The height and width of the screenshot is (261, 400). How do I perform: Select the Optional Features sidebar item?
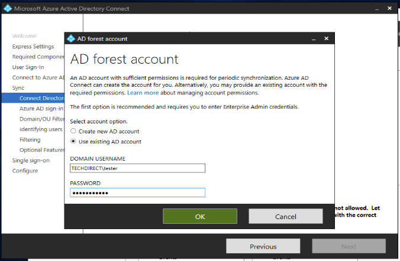42,150
